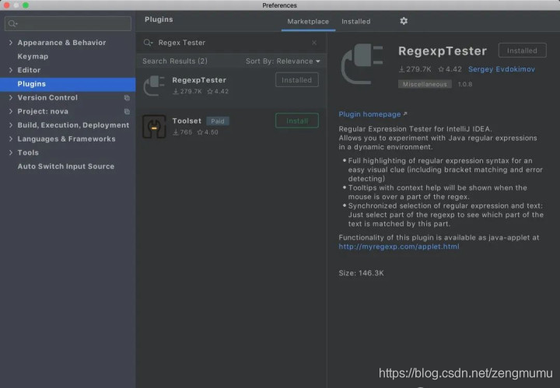
Task: Click the Toolset wrench plugin icon
Action: tap(154, 127)
